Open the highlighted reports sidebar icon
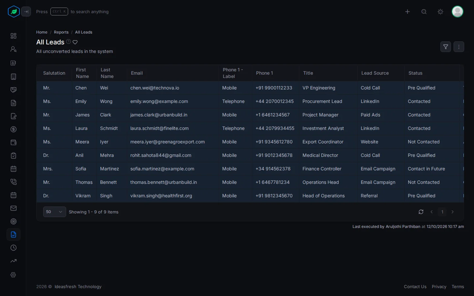The width and height of the screenshot is (474, 296). tap(13, 234)
